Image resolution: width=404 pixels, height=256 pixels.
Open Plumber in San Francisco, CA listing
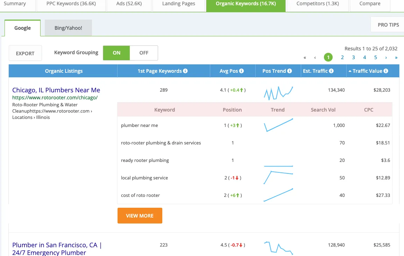57,249
